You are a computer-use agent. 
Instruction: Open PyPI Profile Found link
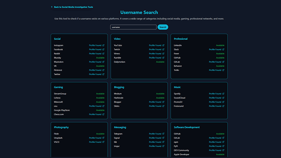pos(216,146)
